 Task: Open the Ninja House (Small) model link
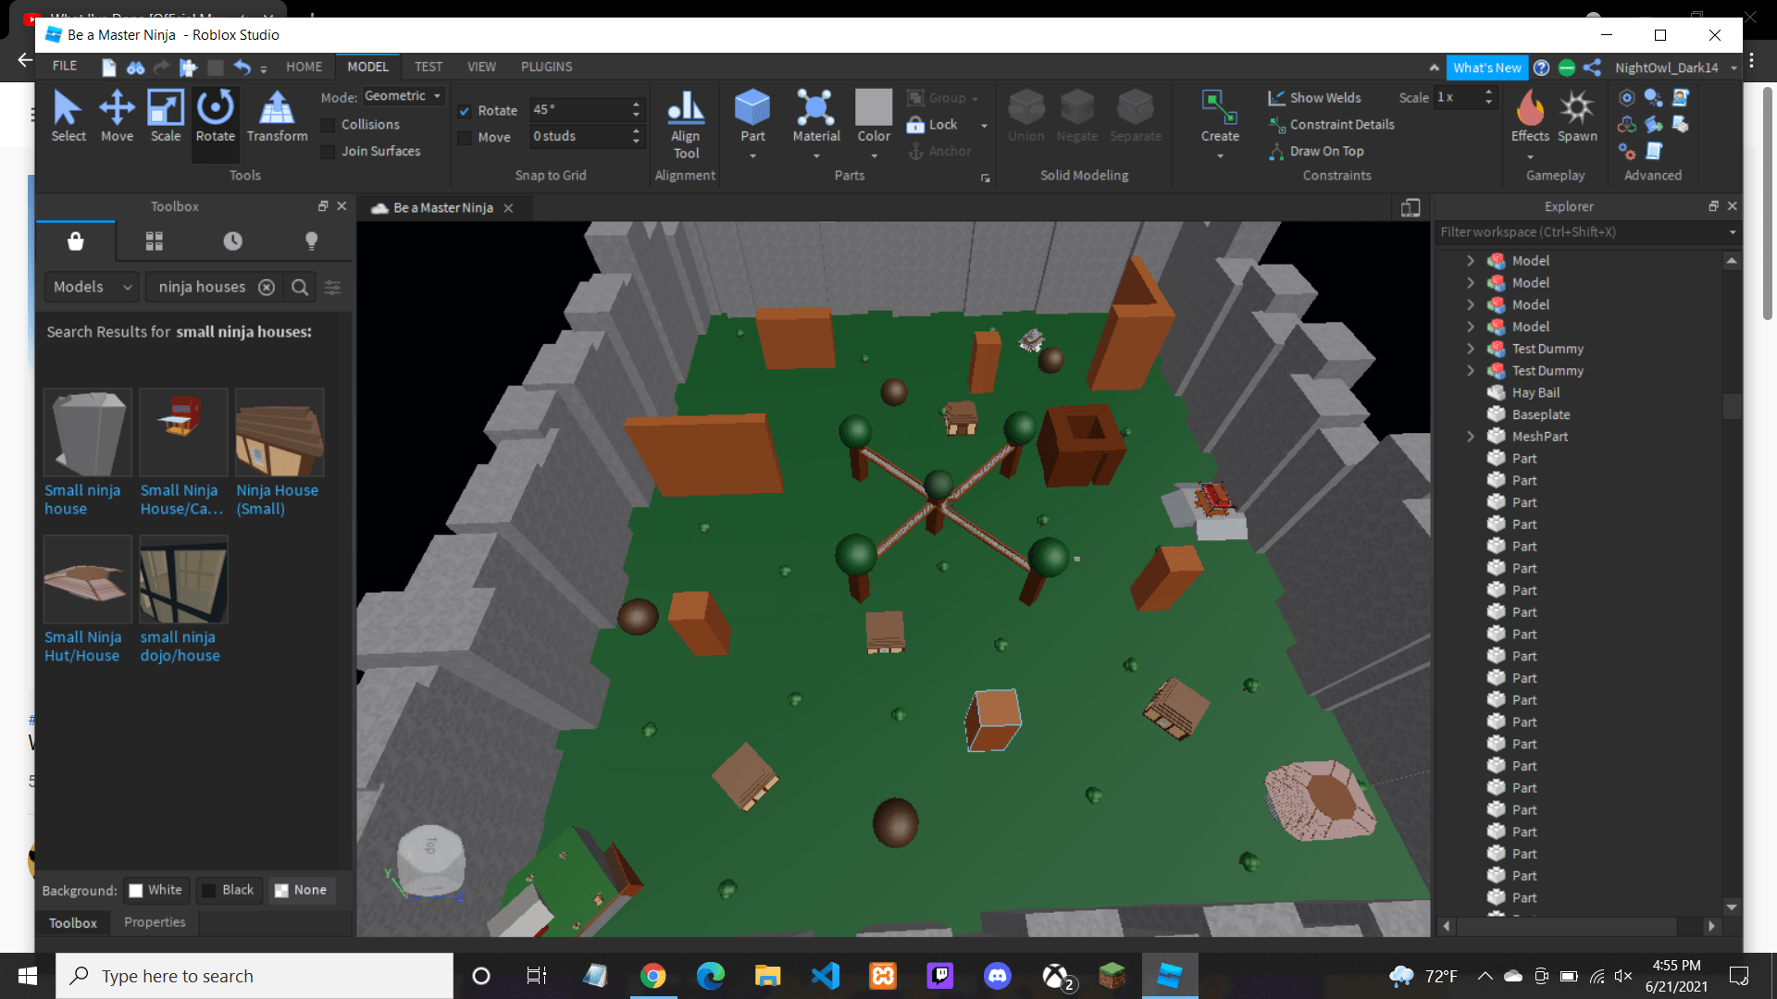coord(277,499)
